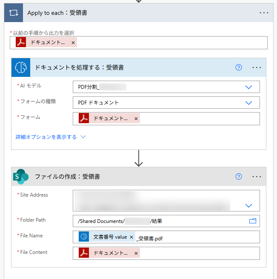277x279 pixels.
Task: Expand 詳細オプションを表示する
Action: (x=46, y=137)
